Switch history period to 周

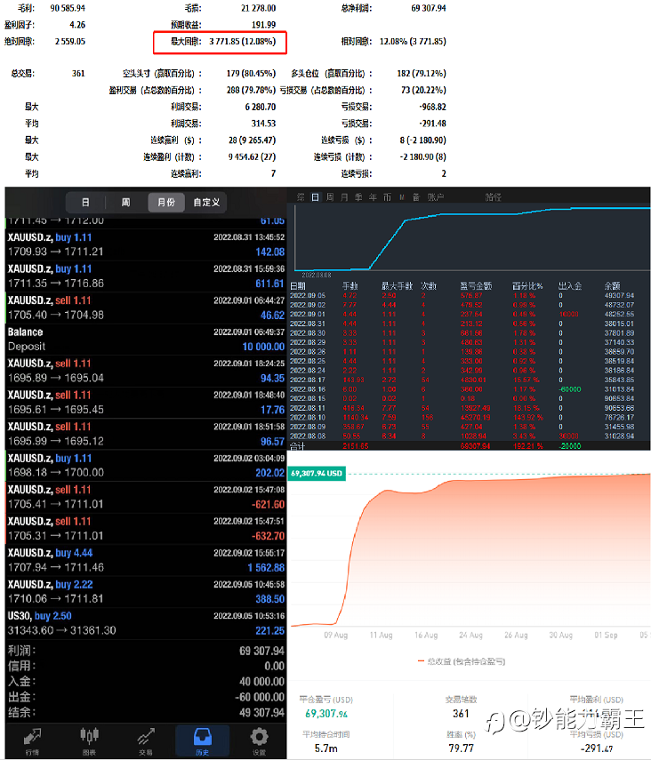(125, 202)
